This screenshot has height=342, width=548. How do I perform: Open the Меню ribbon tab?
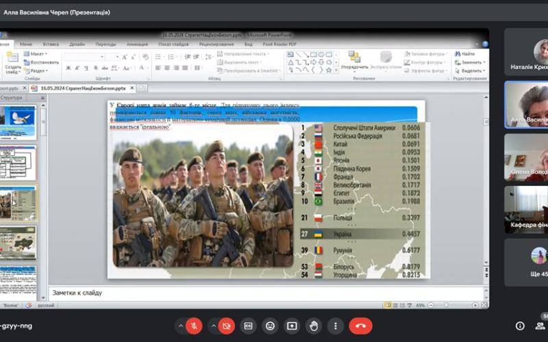[x=26, y=44]
